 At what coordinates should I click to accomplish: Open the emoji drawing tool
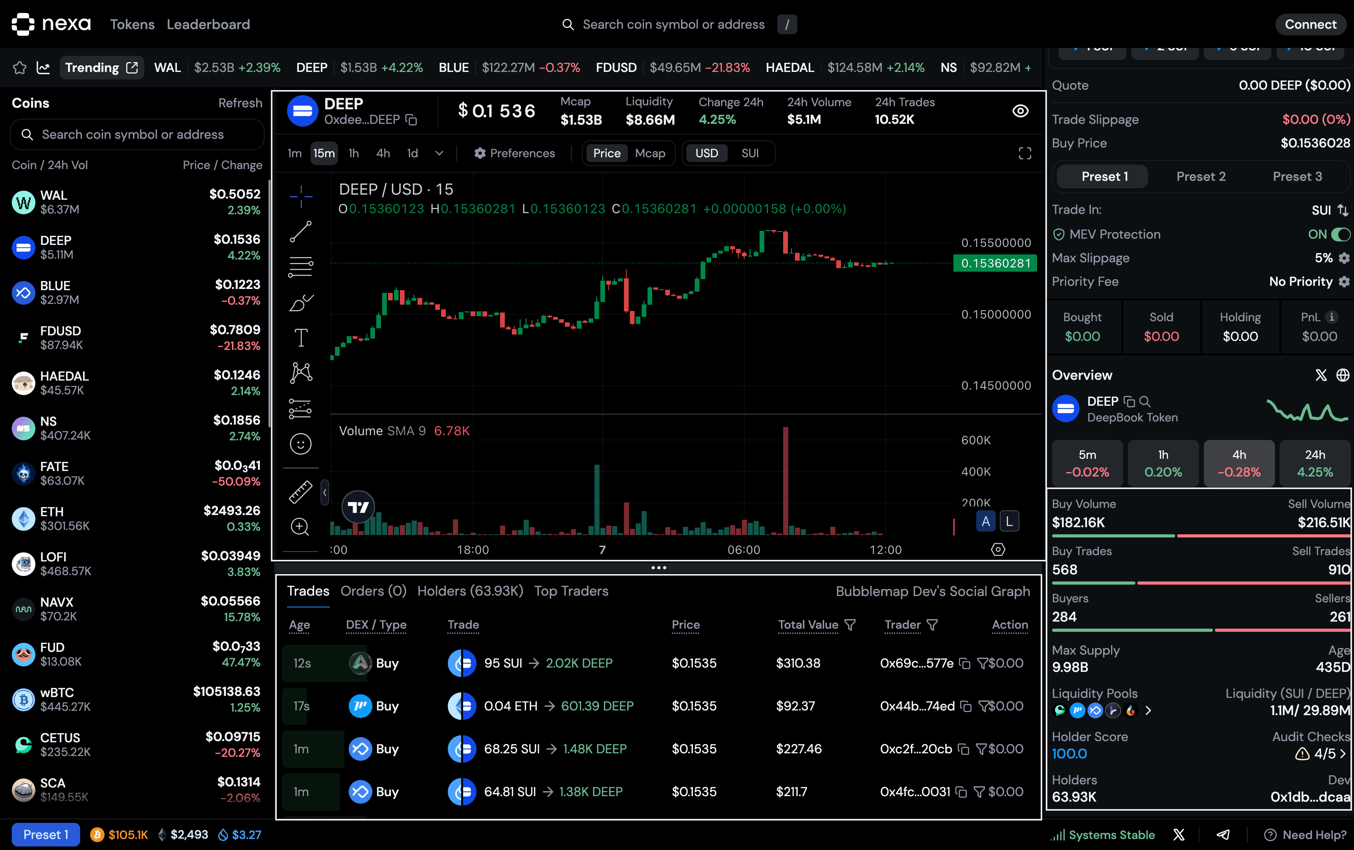[x=301, y=444]
